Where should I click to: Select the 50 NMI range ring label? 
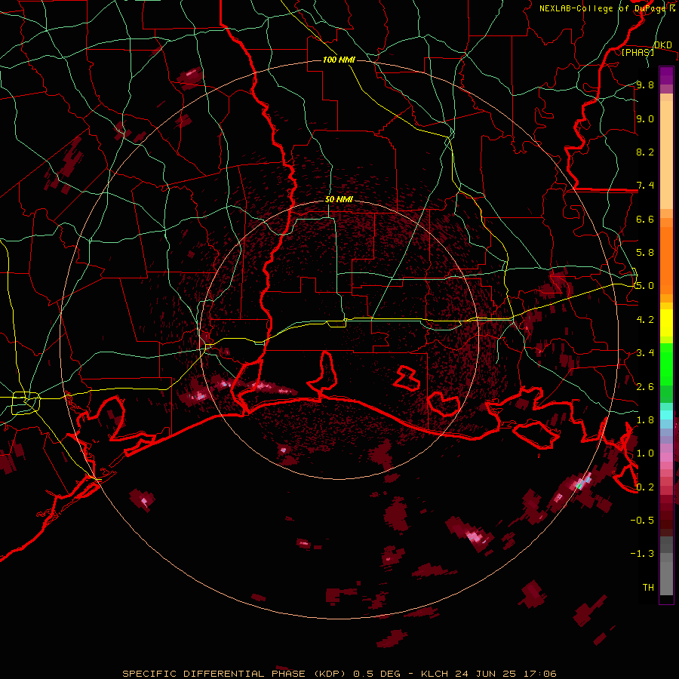tap(339, 199)
